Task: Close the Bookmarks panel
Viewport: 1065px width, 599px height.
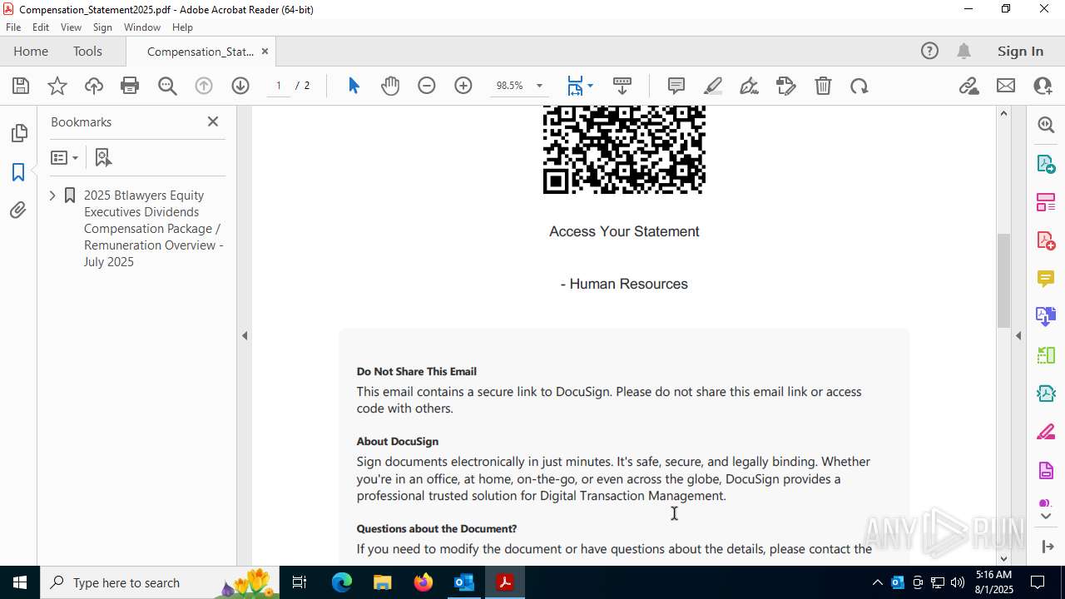Action: [x=213, y=121]
